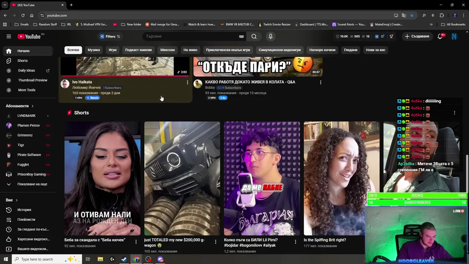Viewport: 469px width, 264px height.
Task: Play the TOTALED g-wagon short thumbnail
Action: (182, 179)
